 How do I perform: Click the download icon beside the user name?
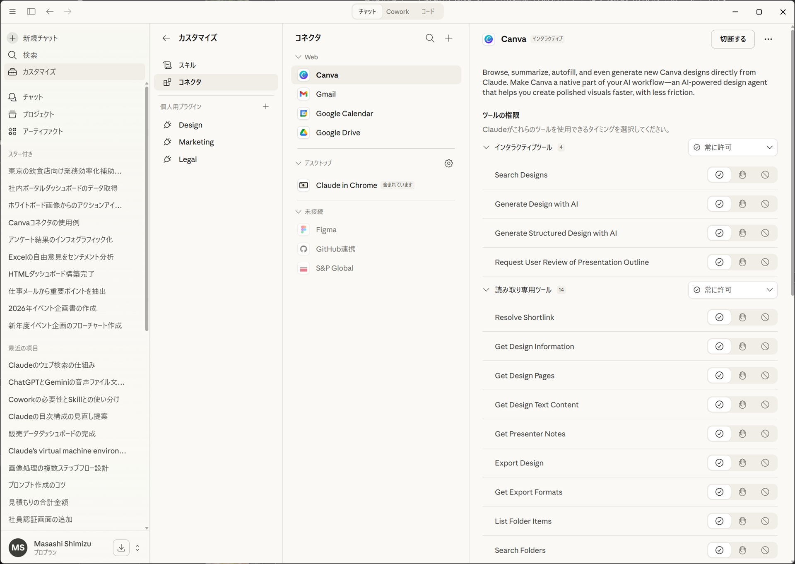pyautogui.click(x=121, y=547)
